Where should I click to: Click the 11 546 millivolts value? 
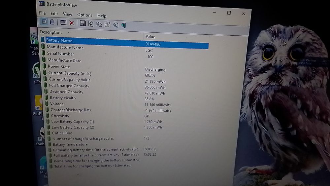click(157, 105)
